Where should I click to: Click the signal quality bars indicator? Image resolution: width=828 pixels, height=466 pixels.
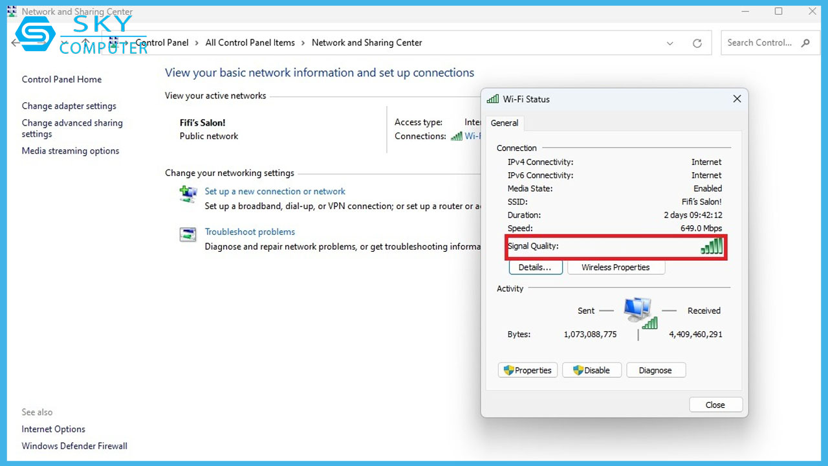tap(712, 247)
